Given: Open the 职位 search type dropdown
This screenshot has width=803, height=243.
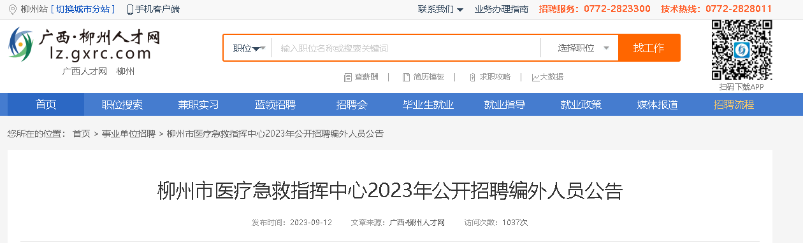Looking at the screenshot, I should [249, 48].
